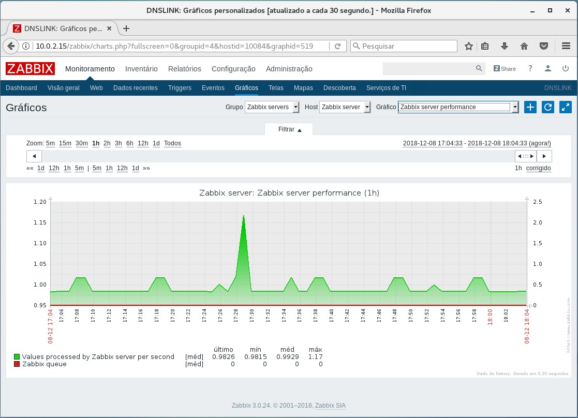Open site identity info icon

26,46
